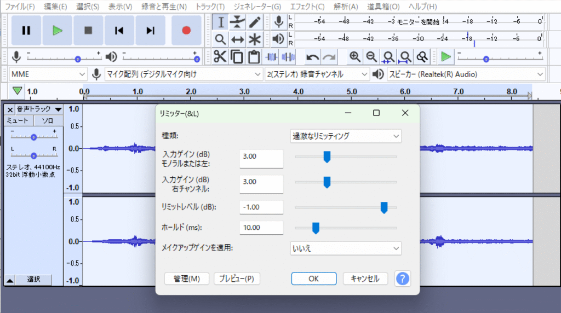Click the リミットレベル slider handle

click(384, 207)
